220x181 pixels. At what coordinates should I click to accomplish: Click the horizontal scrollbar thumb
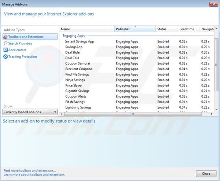pos(133,114)
